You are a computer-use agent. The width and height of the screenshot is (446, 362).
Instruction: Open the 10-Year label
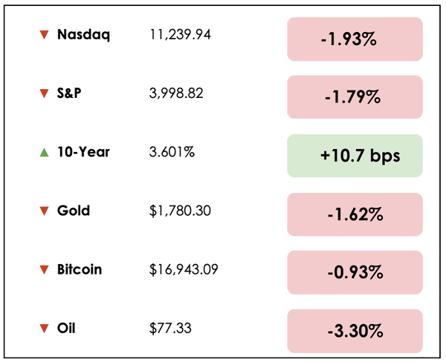[x=83, y=152]
